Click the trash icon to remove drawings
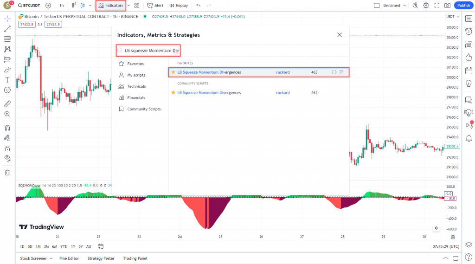Image resolution: width=475 pixels, height=264 pixels. [x=7, y=173]
